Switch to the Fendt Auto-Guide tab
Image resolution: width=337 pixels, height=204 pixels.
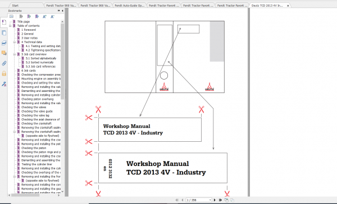click(x=129, y=6)
